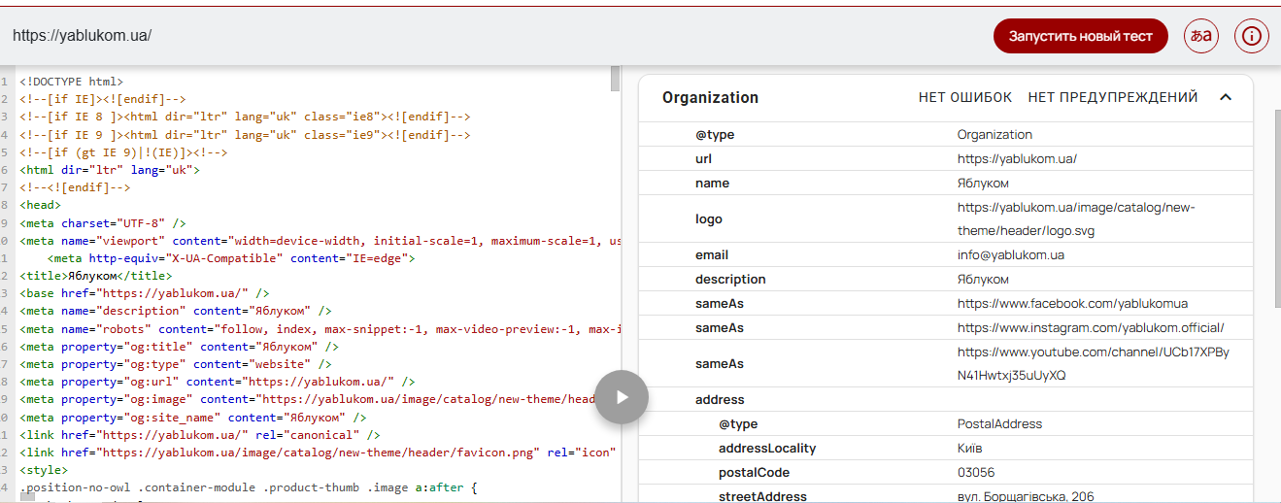Open the info icon in header

click(1252, 36)
